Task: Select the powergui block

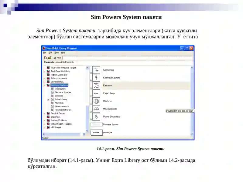Action: tap(96, 132)
